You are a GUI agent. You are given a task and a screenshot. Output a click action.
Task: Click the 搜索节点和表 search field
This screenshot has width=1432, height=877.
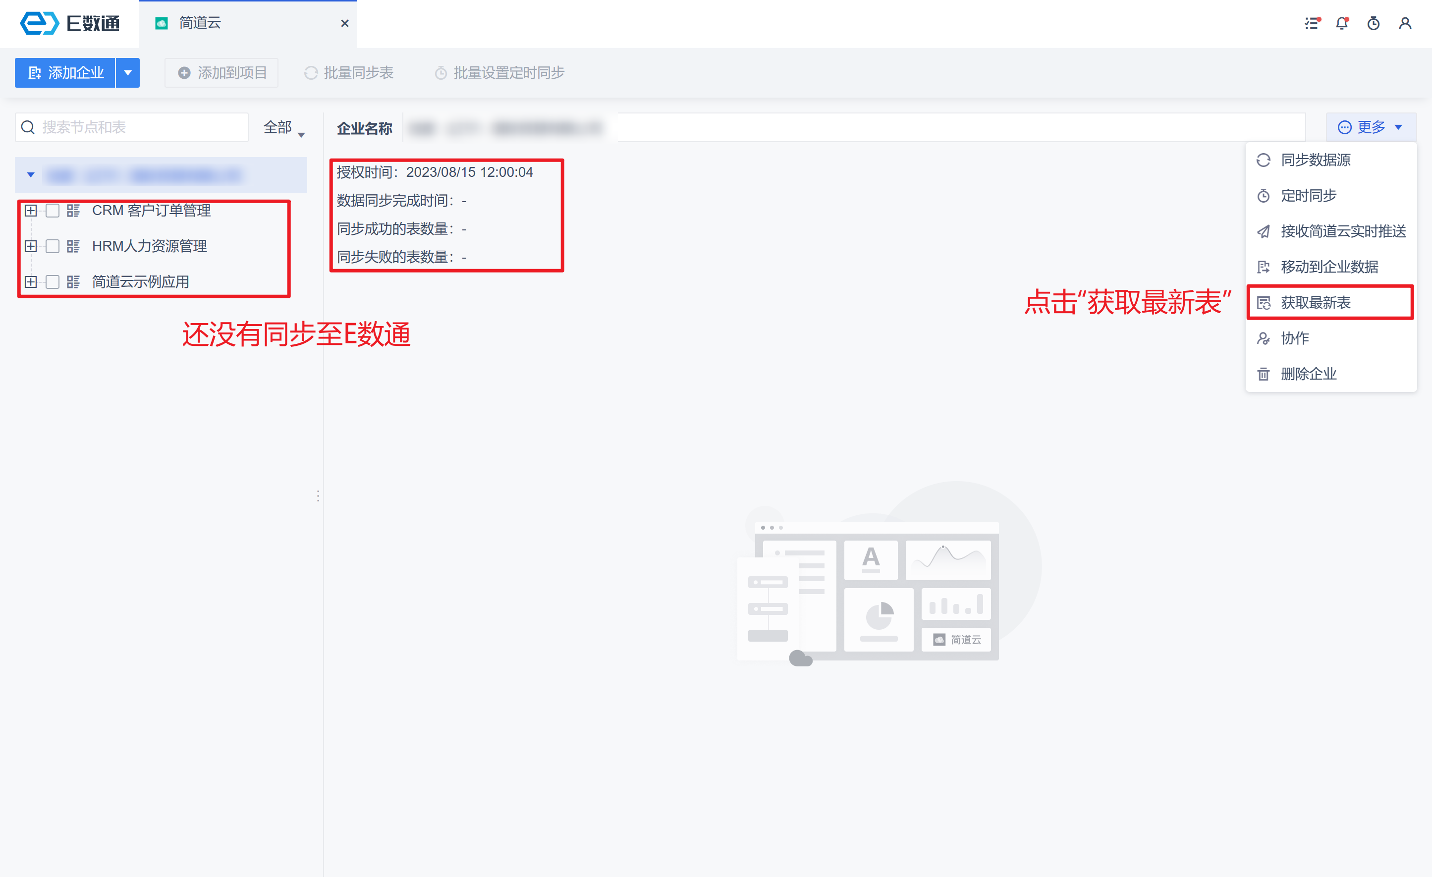[x=139, y=127]
